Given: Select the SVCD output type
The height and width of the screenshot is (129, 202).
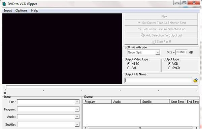Looking at the screenshot, I should click(x=174, y=68).
